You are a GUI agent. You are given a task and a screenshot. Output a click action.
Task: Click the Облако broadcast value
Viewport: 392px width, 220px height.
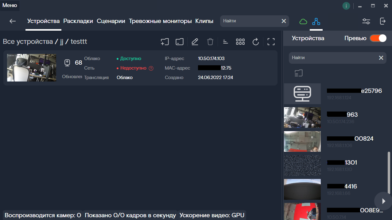pos(125,78)
